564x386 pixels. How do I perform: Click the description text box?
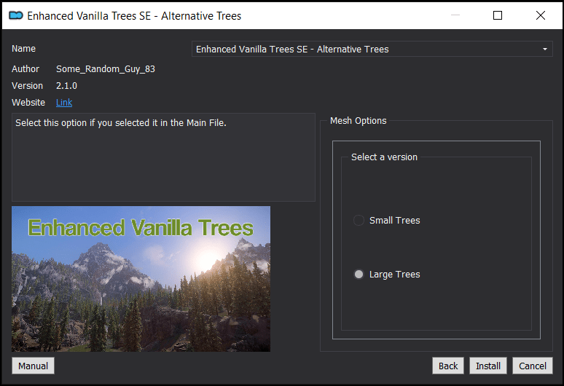(164, 157)
